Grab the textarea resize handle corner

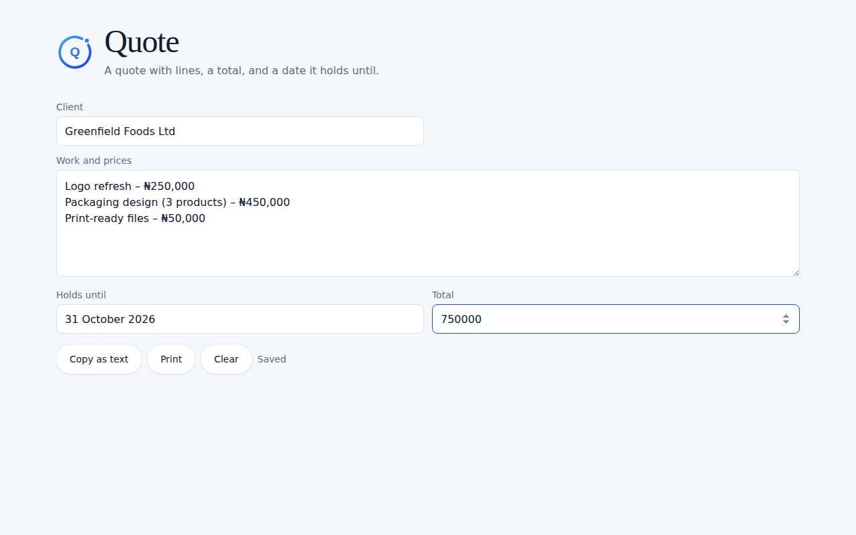click(795, 272)
